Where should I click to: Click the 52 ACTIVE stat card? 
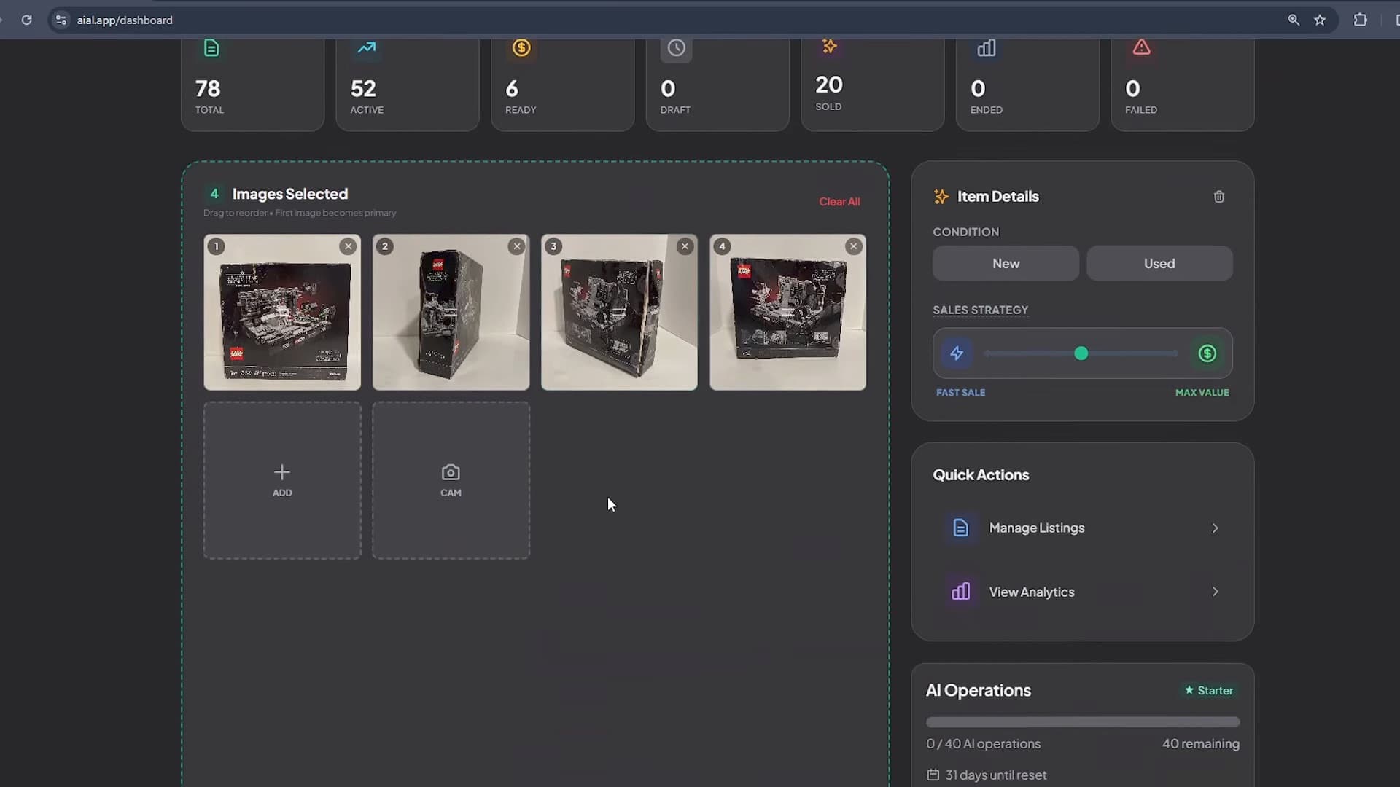tap(408, 85)
